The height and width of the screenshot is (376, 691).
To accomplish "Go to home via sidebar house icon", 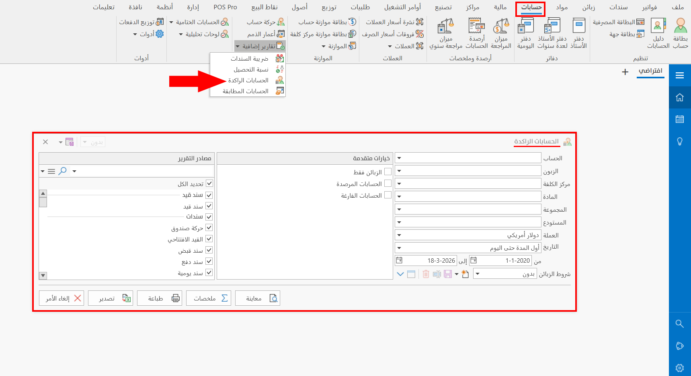I will click(680, 97).
